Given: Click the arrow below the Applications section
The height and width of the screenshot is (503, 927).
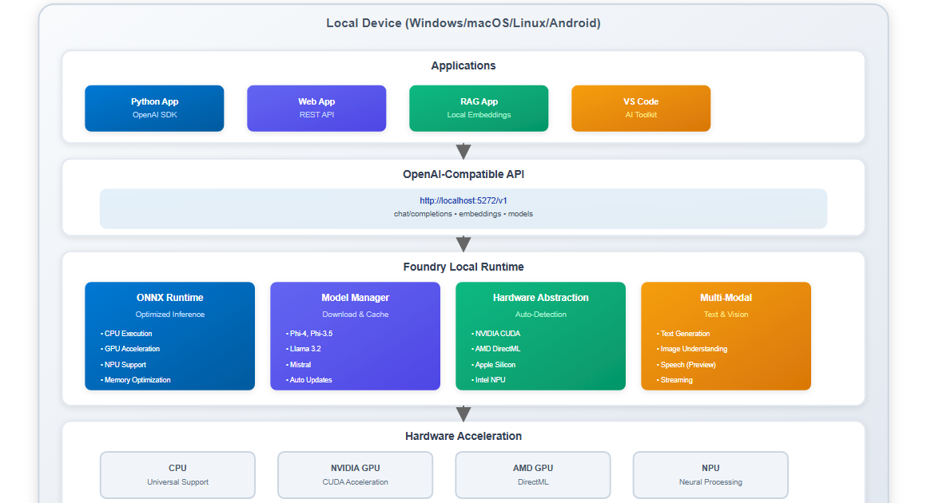Looking at the screenshot, I should (x=463, y=151).
